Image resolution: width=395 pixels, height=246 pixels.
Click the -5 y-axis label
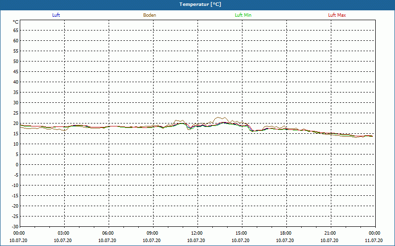16,175
